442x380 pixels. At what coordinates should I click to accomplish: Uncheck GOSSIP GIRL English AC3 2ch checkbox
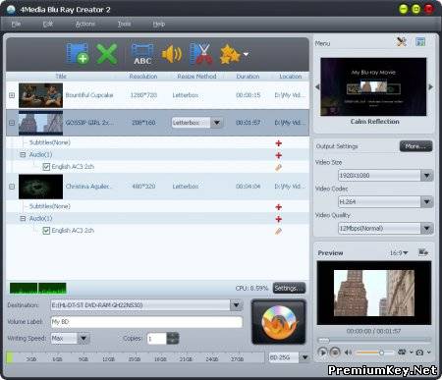point(46,167)
